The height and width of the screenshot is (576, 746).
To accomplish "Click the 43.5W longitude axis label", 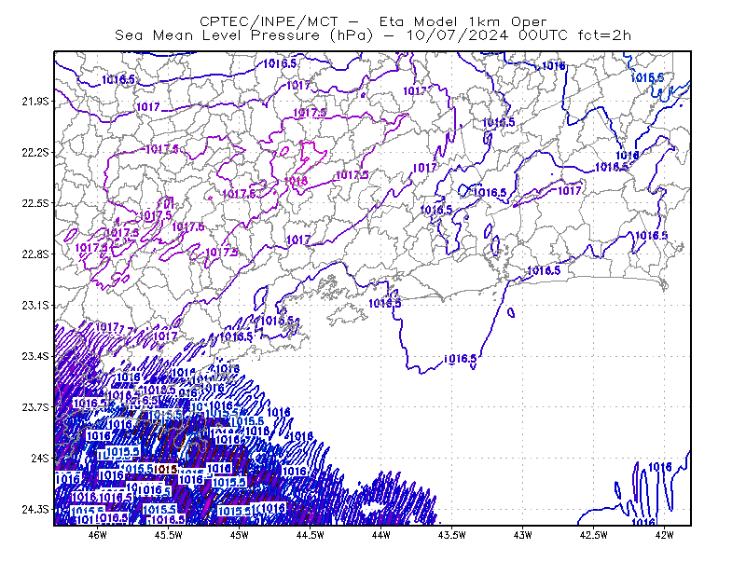I will (451, 535).
